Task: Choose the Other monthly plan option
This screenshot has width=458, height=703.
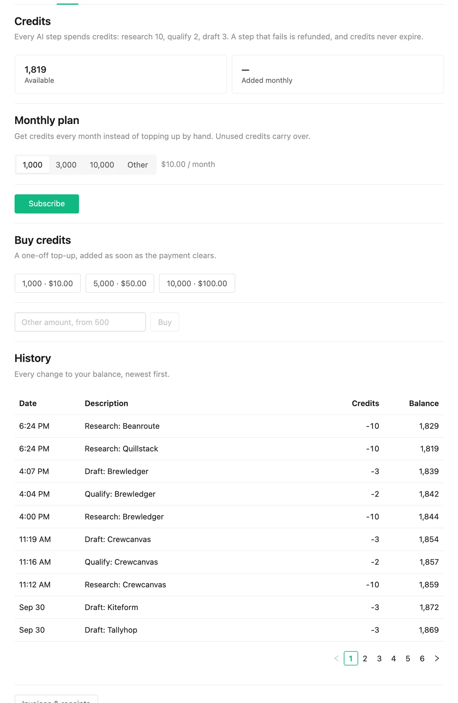Action: [x=138, y=165]
